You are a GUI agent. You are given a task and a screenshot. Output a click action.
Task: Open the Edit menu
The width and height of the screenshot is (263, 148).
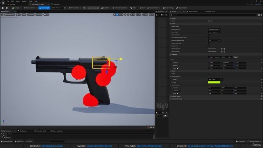click(12, 1)
